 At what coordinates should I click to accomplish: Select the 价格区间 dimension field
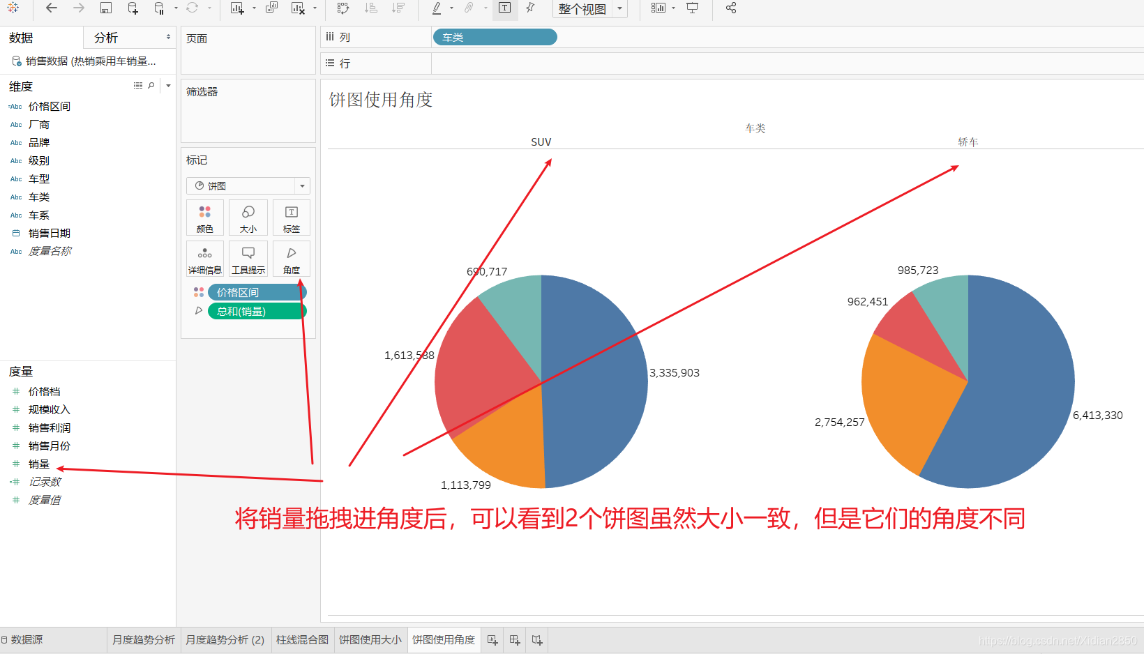49,106
